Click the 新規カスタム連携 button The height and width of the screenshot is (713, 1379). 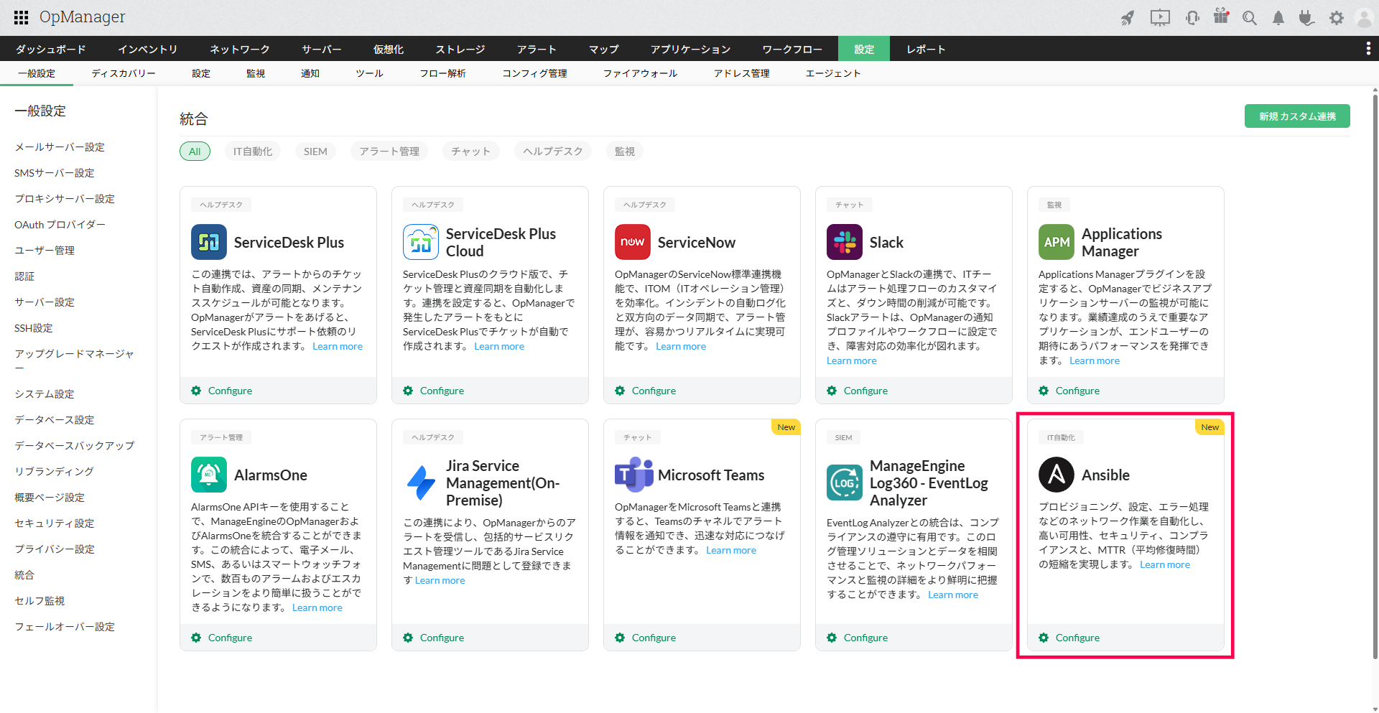(x=1296, y=116)
